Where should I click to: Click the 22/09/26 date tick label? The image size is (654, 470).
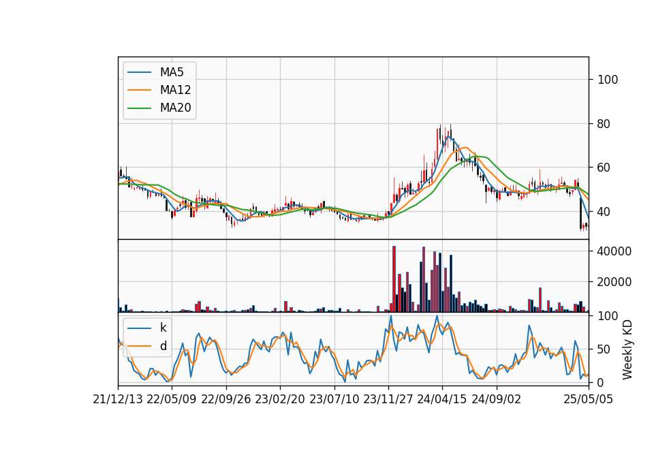click(226, 400)
